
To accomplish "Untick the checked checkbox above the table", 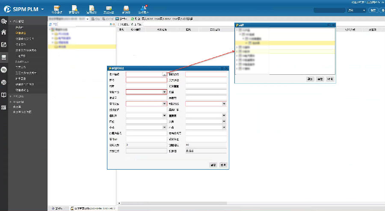I will (x=132, y=25).
